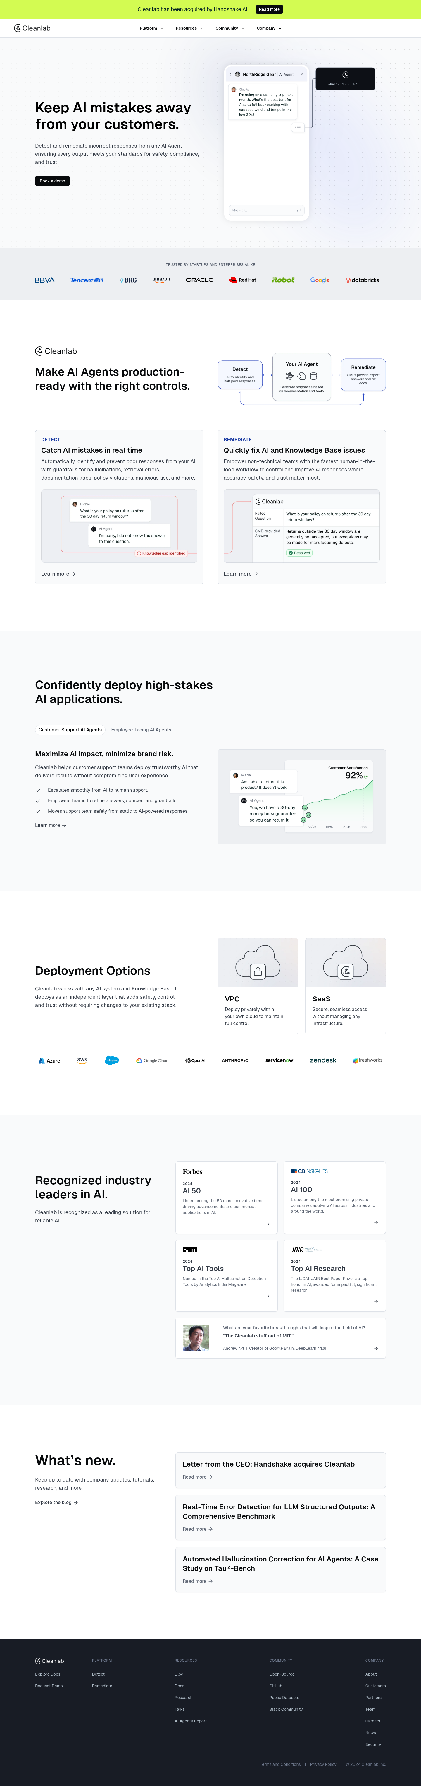Select the Customer Support AI Agents tab

click(x=70, y=729)
